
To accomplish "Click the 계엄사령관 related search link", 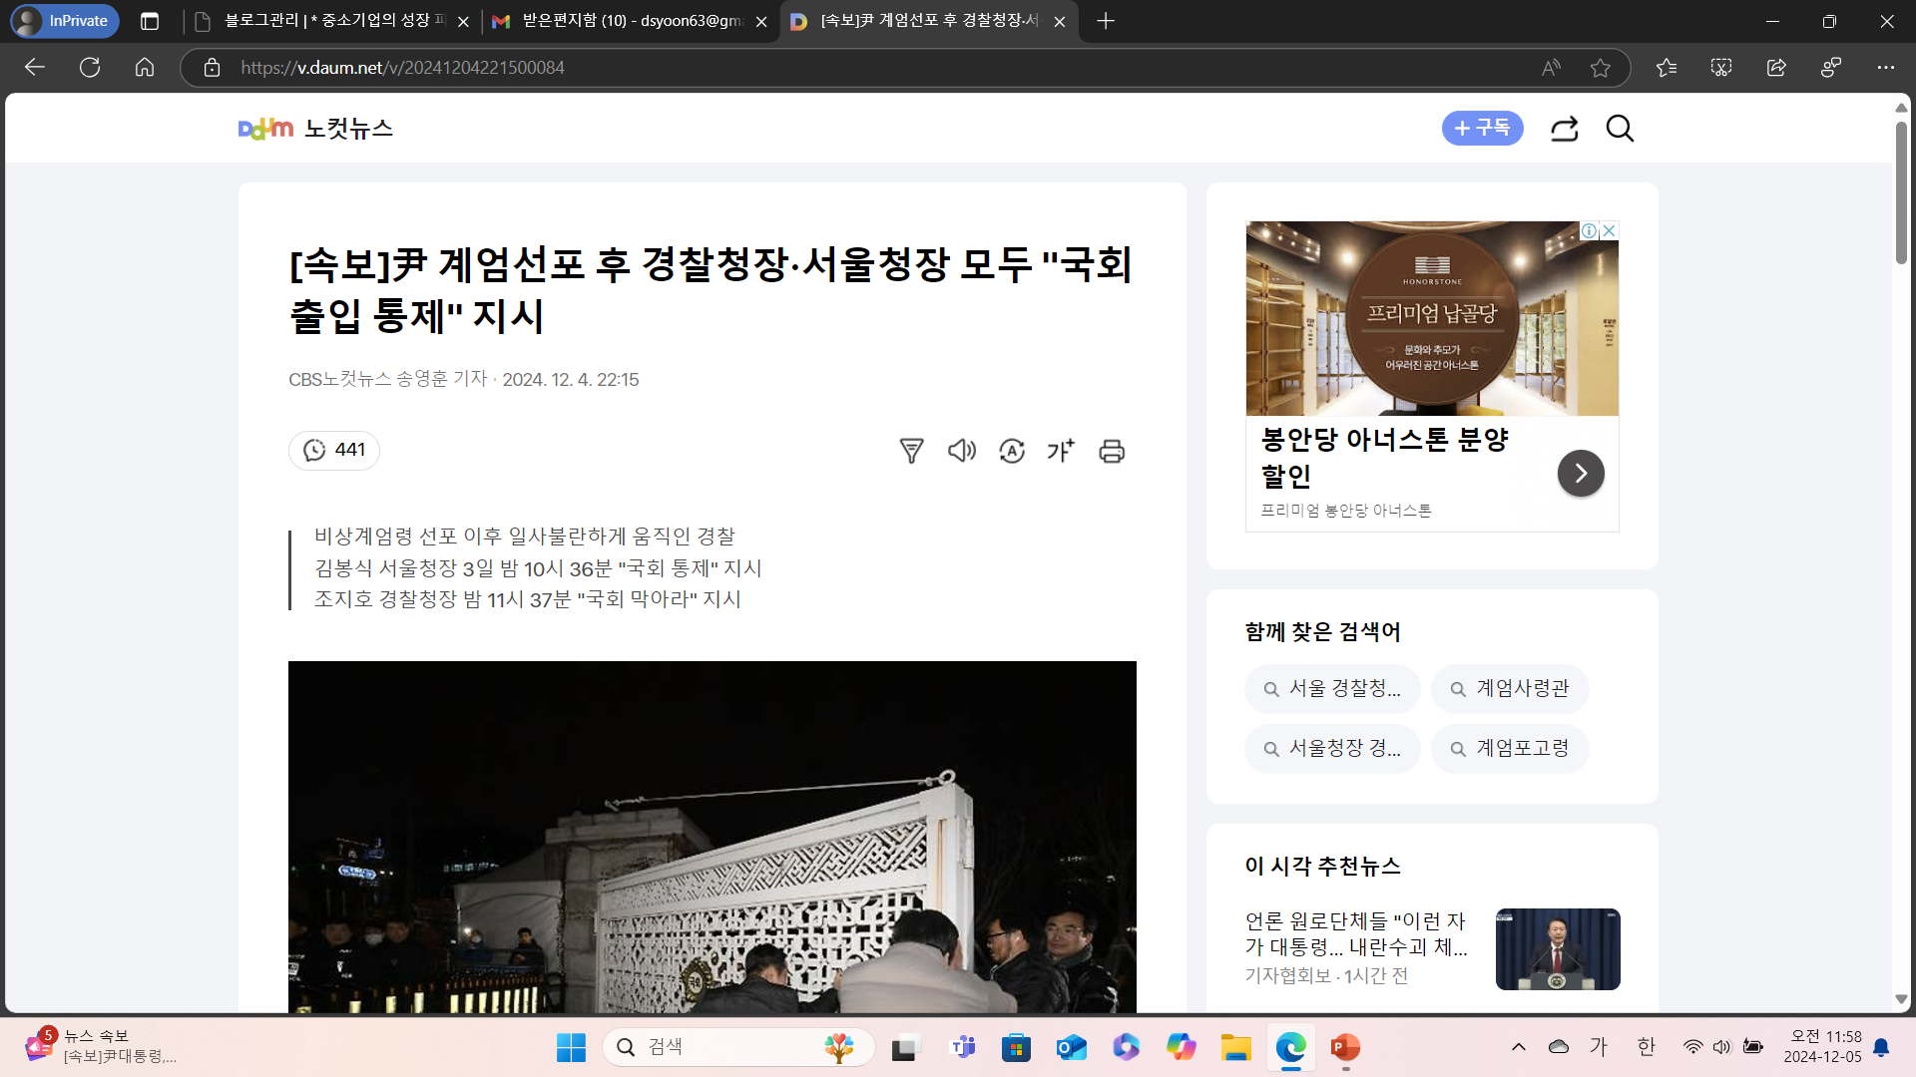I will (x=1510, y=689).
